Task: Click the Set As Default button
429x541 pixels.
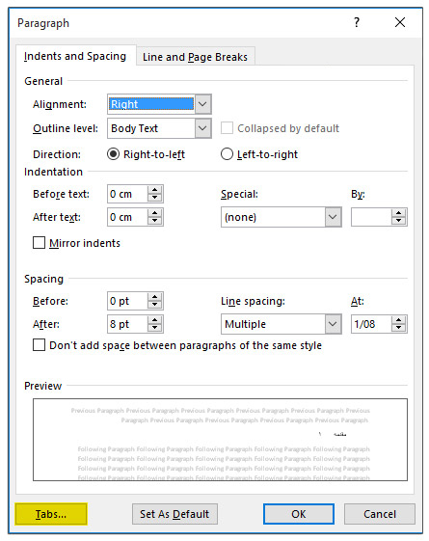Action: 174,514
